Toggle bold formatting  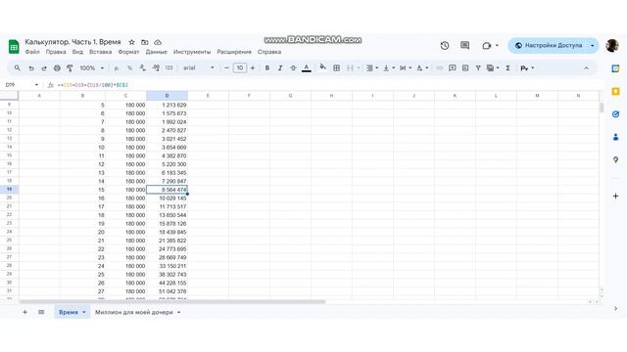pos(267,68)
